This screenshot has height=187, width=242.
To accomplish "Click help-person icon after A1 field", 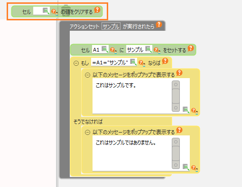I will pos(113,51).
